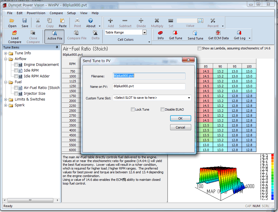
Task: Check the Engine Displacement checkbox
Action: 16,64
